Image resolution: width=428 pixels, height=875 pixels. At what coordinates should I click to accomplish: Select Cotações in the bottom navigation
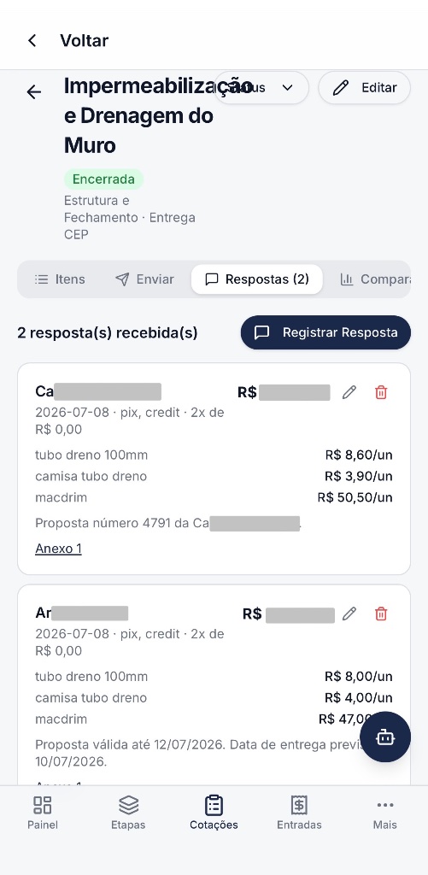click(x=214, y=813)
